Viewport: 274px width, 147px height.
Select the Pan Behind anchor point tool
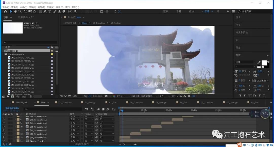35,11
